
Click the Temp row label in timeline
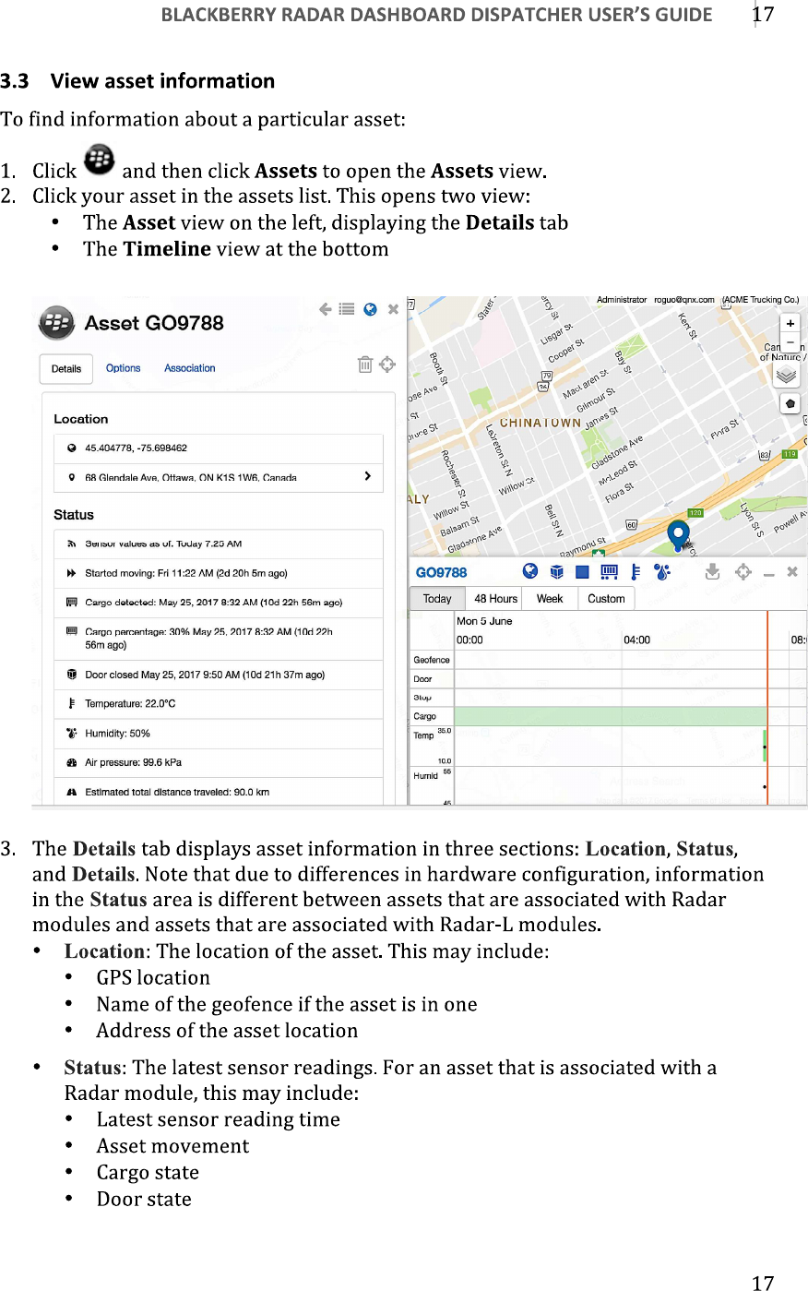tap(423, 735)
